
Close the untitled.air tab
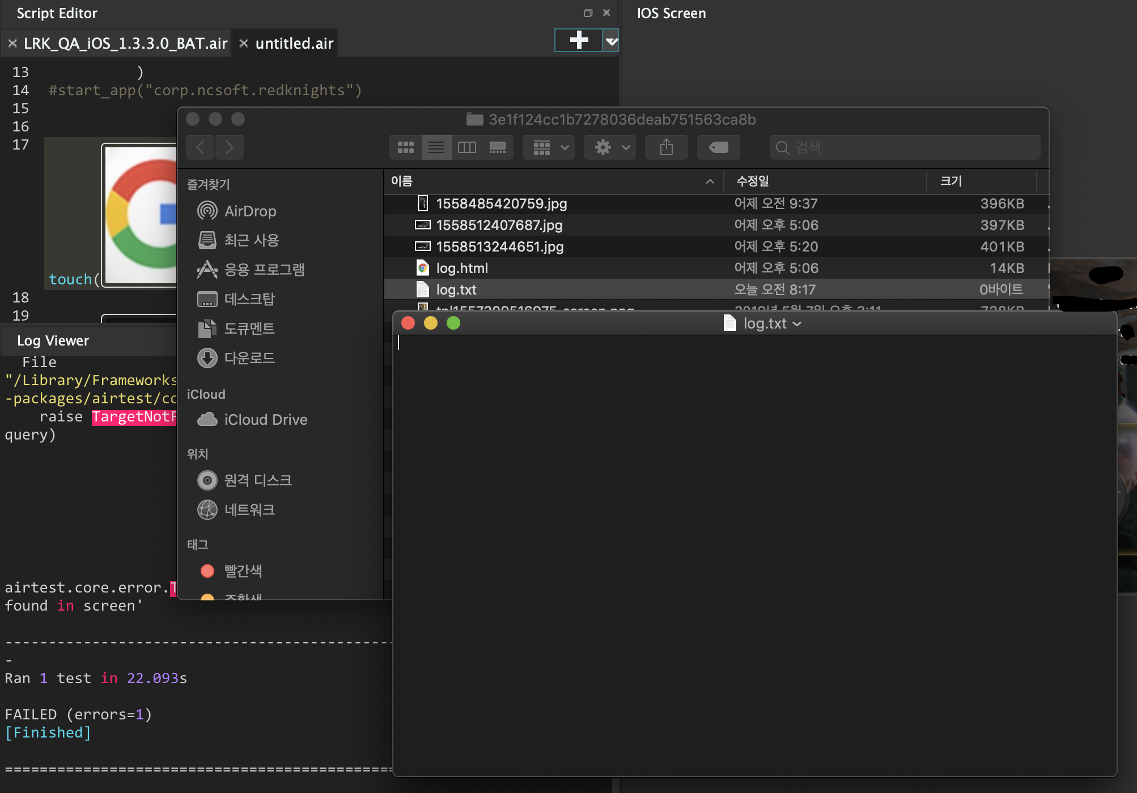(244, 43)
